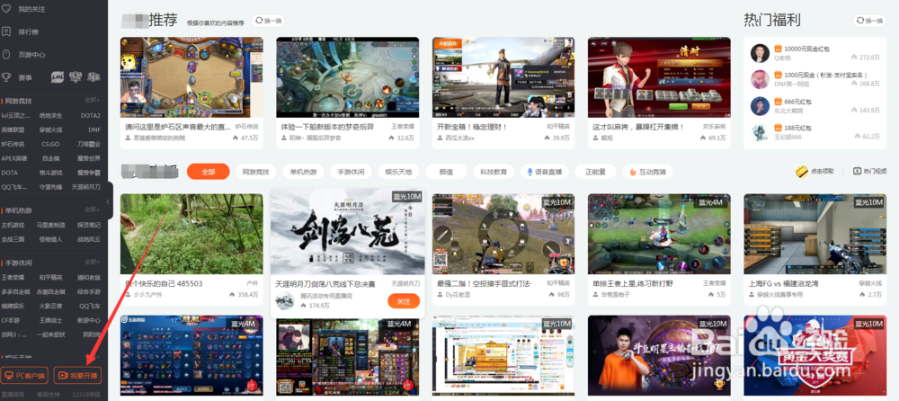Image resolution: width=899 pixels, height=401 pixels.
Task: Open the 王者荣耀 link in sidebar
Action: [13, 278]
